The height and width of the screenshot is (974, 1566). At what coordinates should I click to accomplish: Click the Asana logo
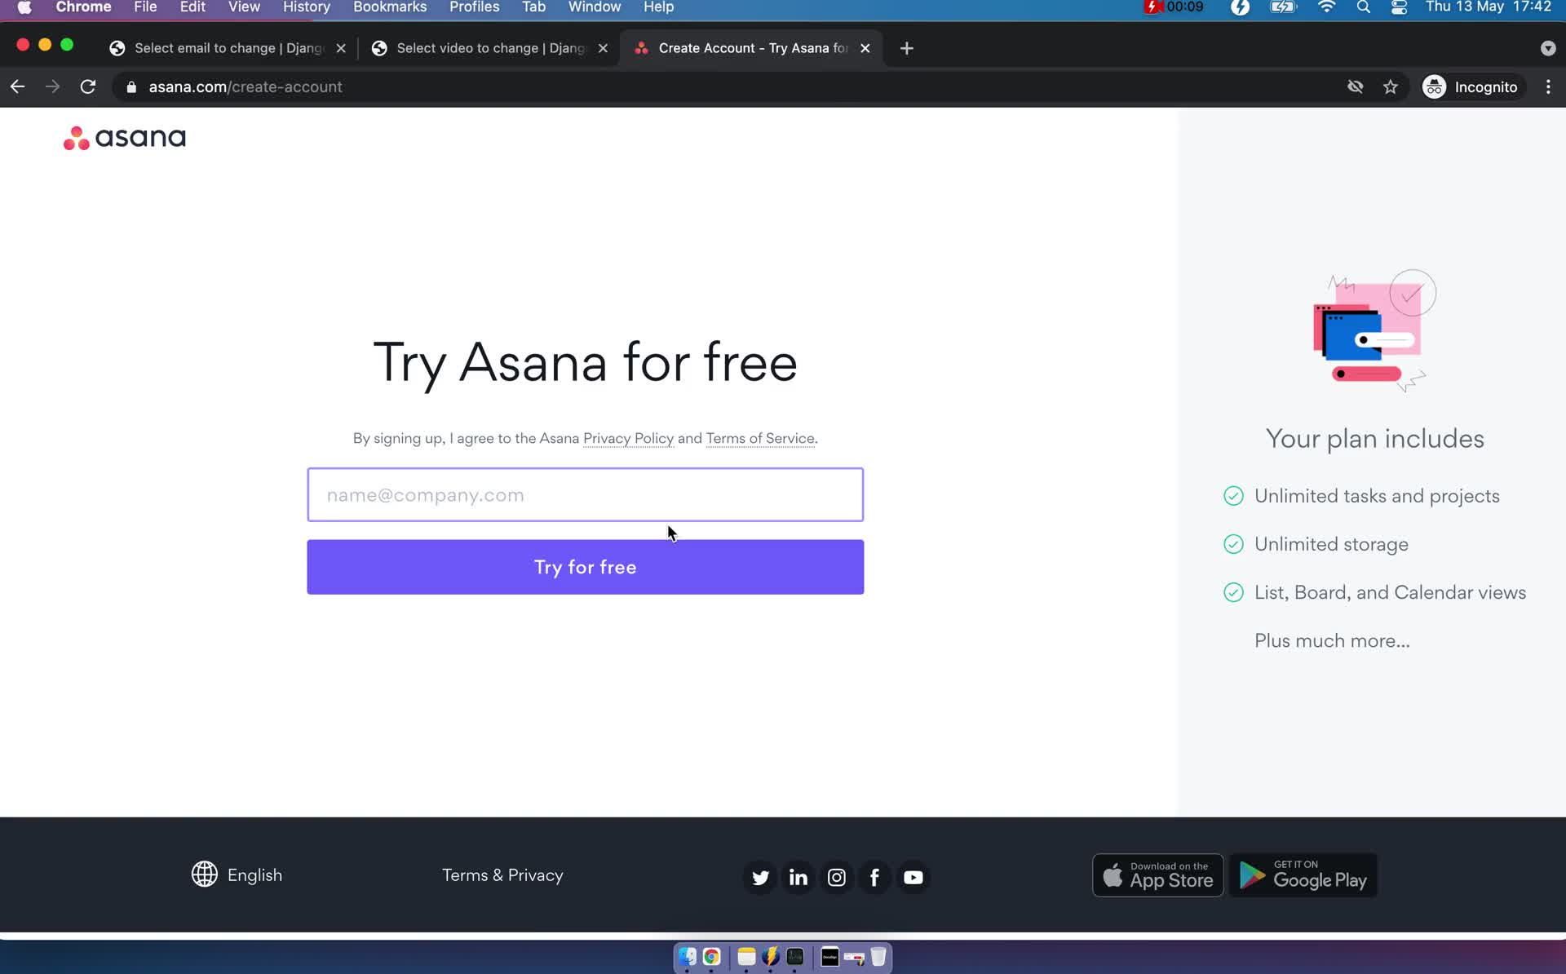[125, 138]
